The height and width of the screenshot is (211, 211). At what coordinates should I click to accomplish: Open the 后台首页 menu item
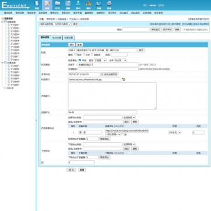(124, 13)
